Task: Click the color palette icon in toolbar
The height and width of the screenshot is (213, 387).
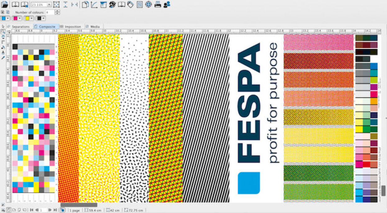Action: point(112,5)
